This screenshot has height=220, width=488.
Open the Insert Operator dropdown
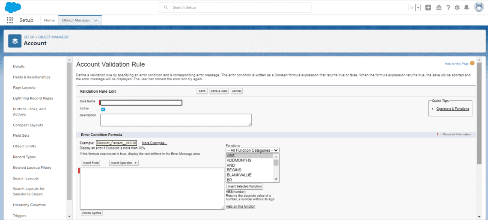pos(124,163)
